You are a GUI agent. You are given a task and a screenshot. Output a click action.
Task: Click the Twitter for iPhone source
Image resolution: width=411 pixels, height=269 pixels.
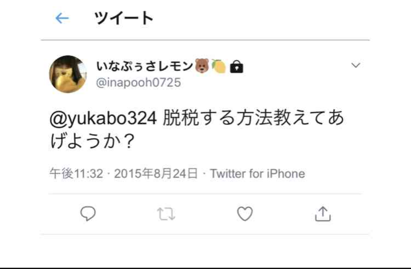coord(257,173)
